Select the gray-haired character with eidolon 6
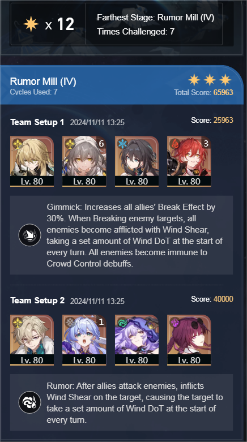The height and width of the screenshot is (442, 247). [84, 161]
